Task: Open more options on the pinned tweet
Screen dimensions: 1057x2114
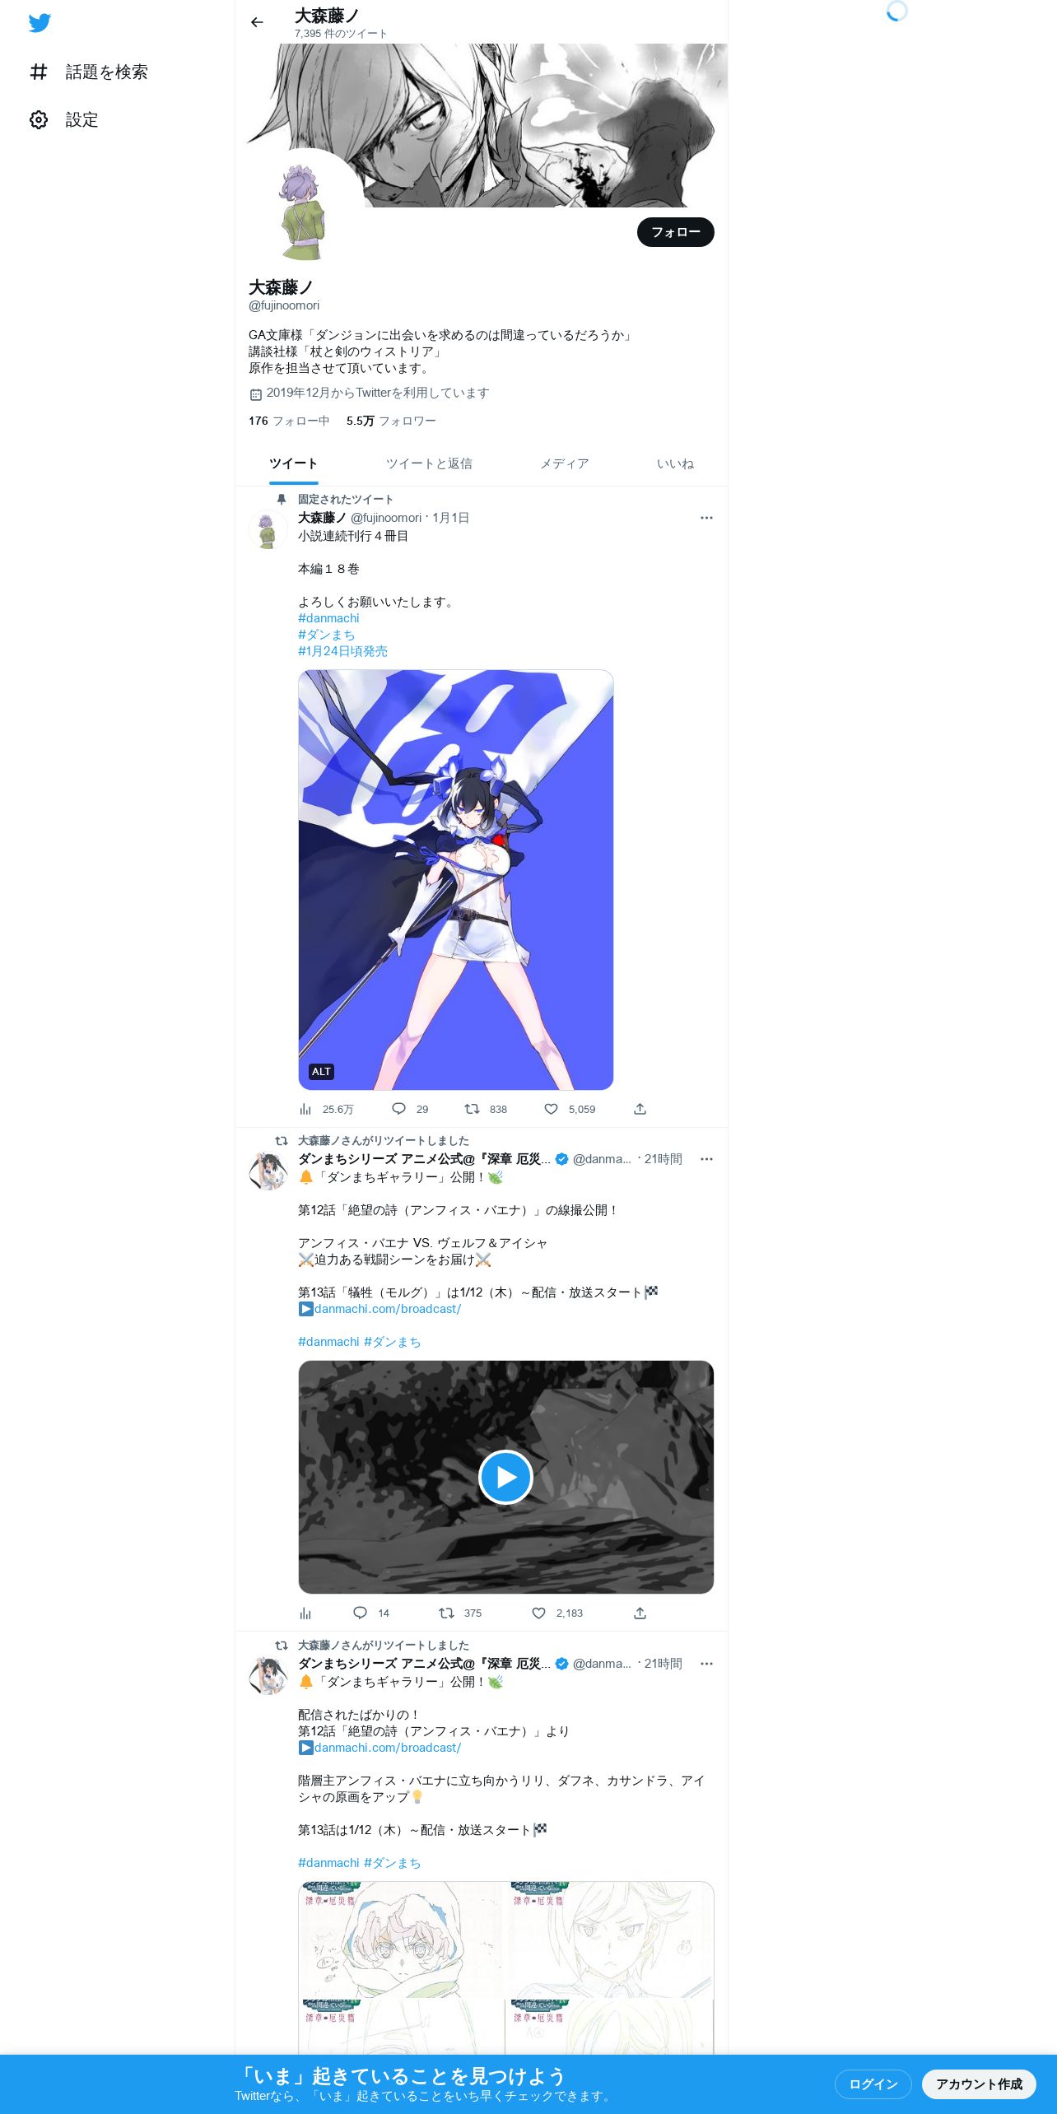Action: (706, 518)
